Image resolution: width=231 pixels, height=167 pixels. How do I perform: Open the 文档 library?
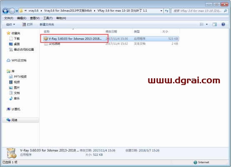pos(17,93)
